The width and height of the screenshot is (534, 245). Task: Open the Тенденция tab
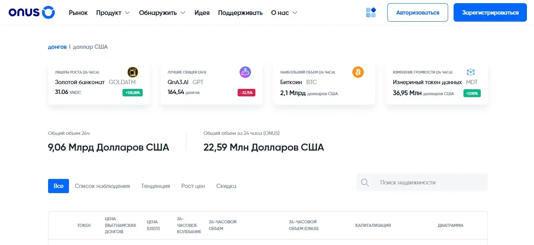155,186
